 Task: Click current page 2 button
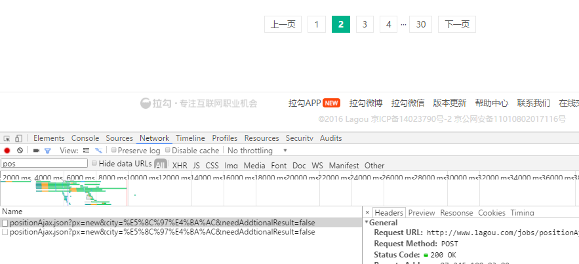click(341, 24)
